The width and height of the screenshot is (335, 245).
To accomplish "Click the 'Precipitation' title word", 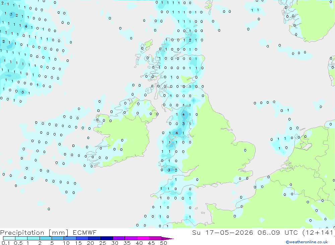I will pos(22,233).
